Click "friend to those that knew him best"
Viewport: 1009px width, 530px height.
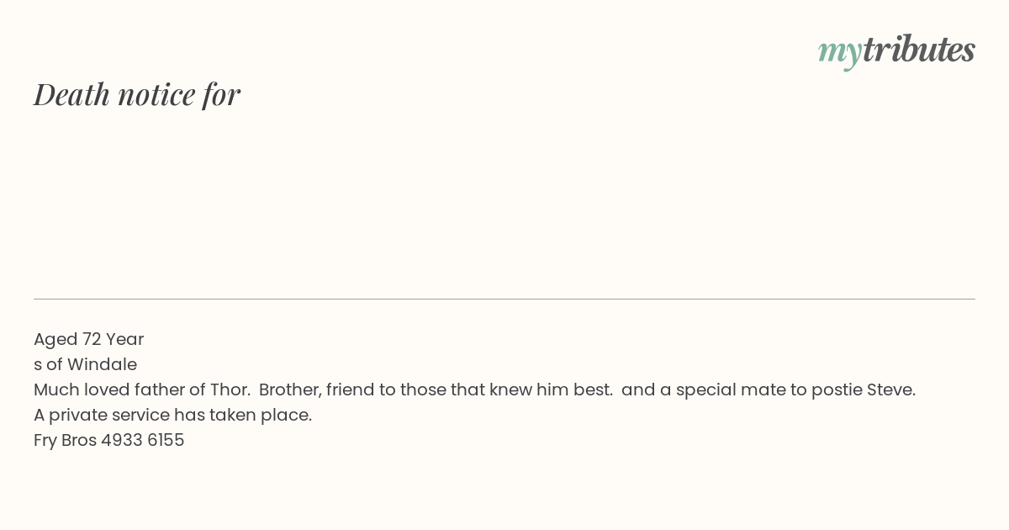(469, 390)
